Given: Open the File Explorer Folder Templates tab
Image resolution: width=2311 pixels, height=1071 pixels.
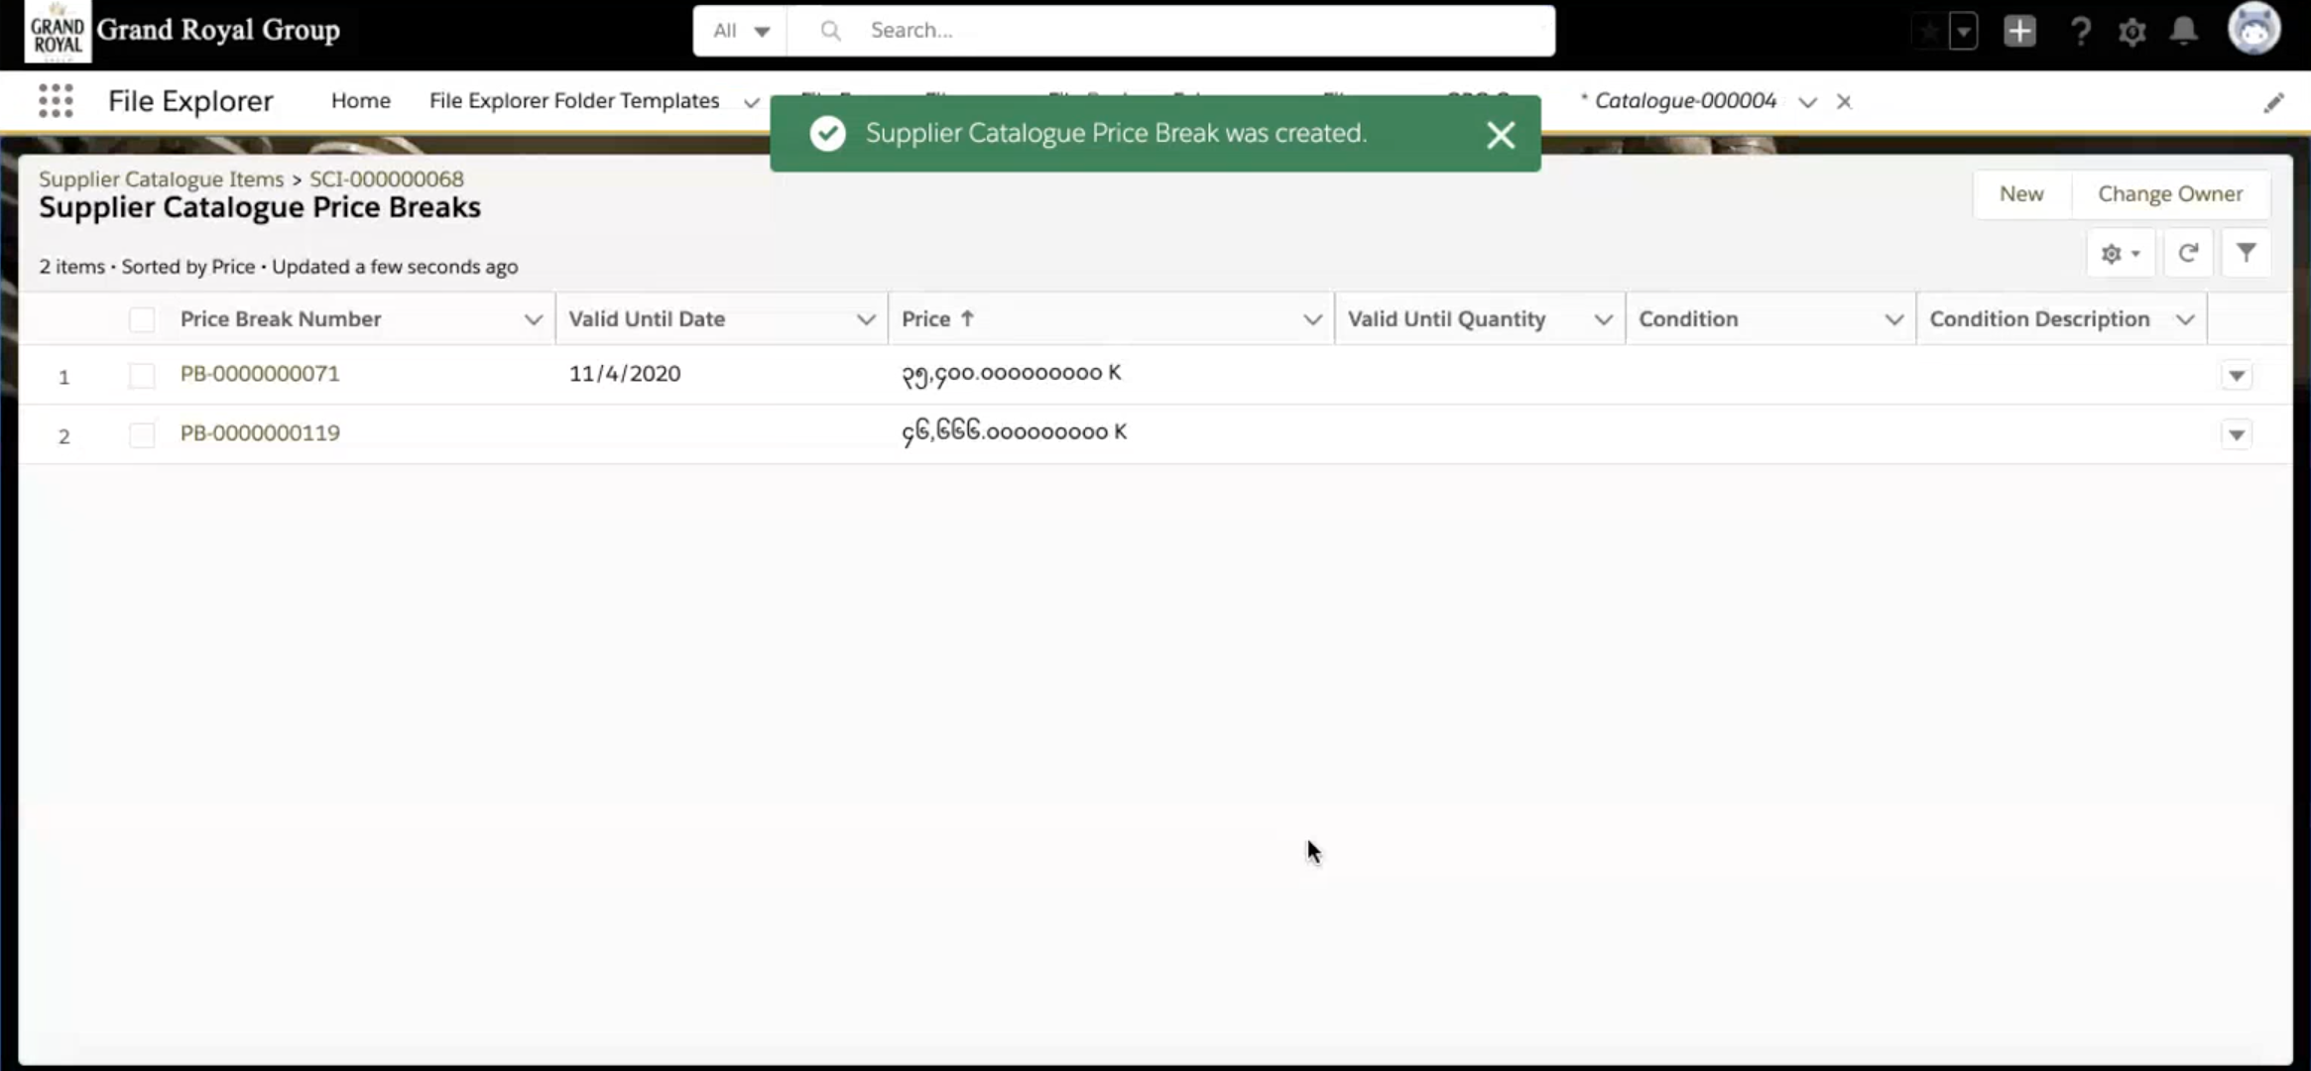Looking at the screenshot, I should (573, 101).
